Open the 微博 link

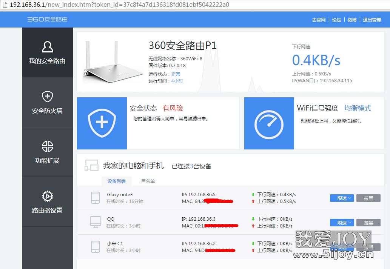352,20
